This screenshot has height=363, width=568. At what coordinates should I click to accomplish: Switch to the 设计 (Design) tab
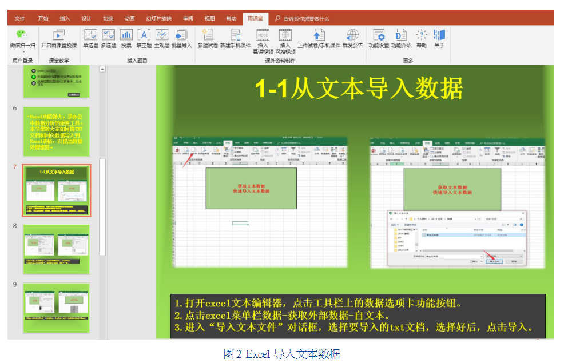[86, 18]
